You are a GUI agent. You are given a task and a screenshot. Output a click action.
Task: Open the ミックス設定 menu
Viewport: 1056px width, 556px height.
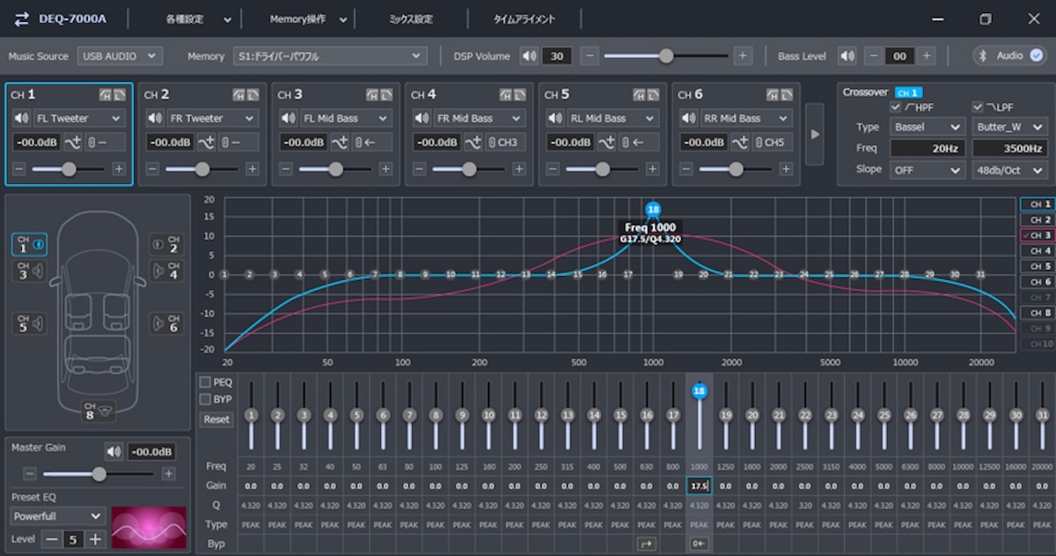[x=411, y=18]
